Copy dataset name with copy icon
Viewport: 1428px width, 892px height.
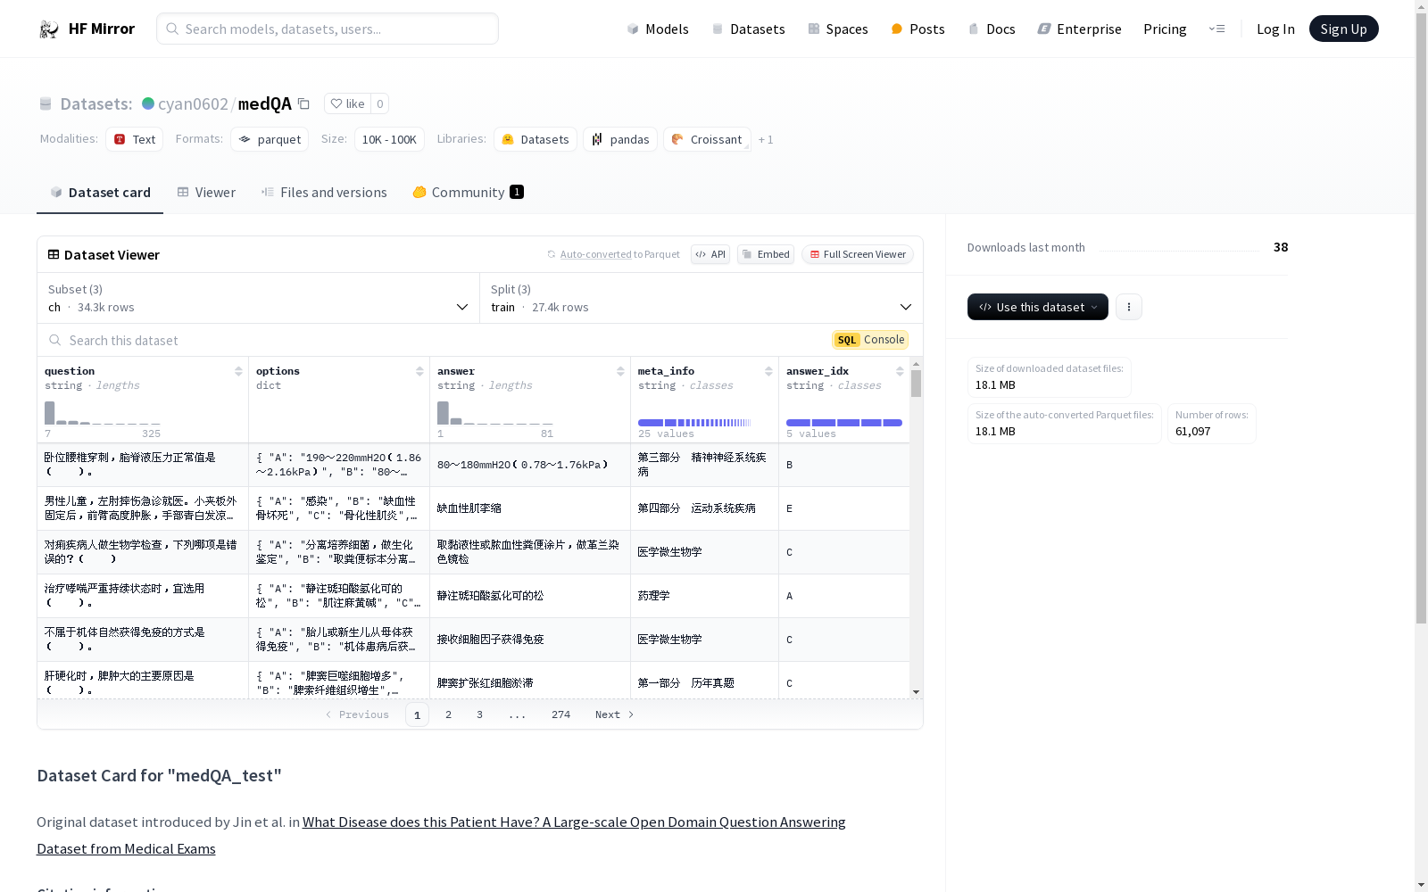(x=303, y=103)
